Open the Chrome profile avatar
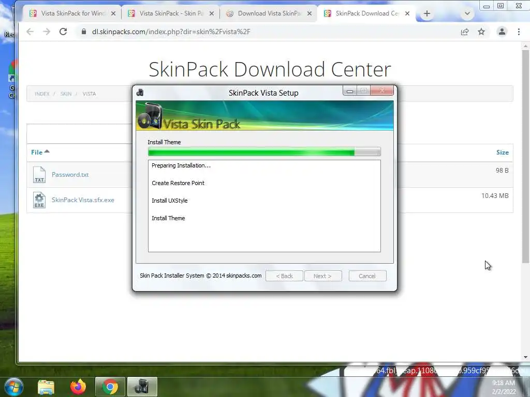Viewport: 530px width, 397px height. [502, 32]
